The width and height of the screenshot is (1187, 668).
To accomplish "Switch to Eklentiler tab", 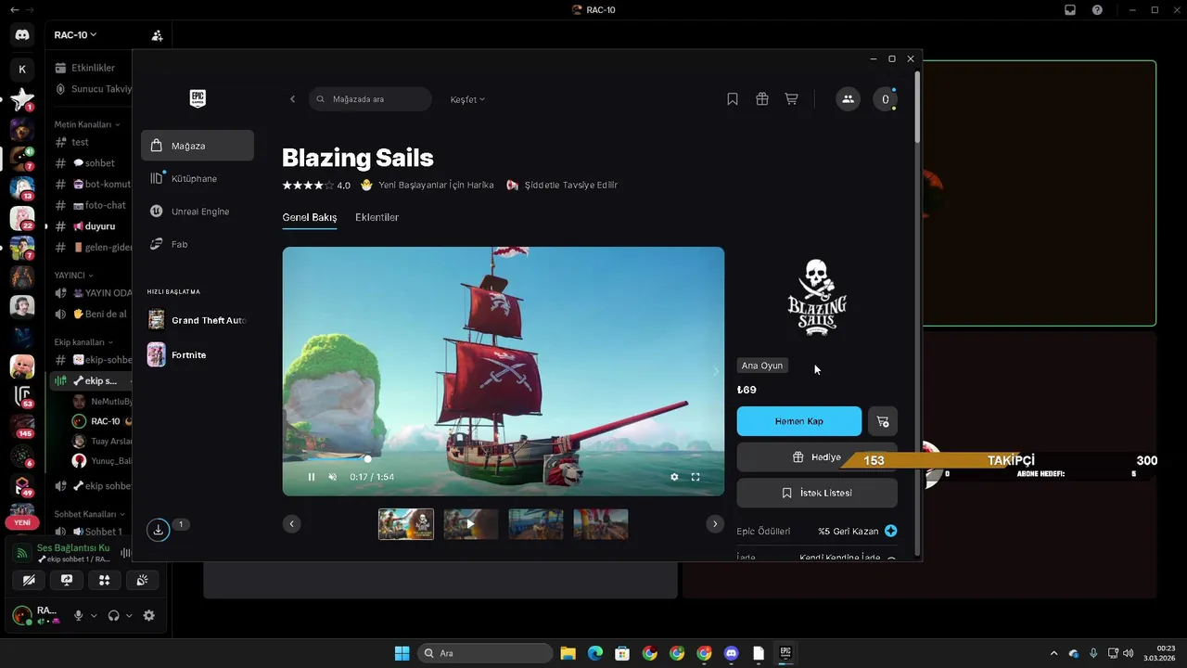I will (x=377, y=217).
